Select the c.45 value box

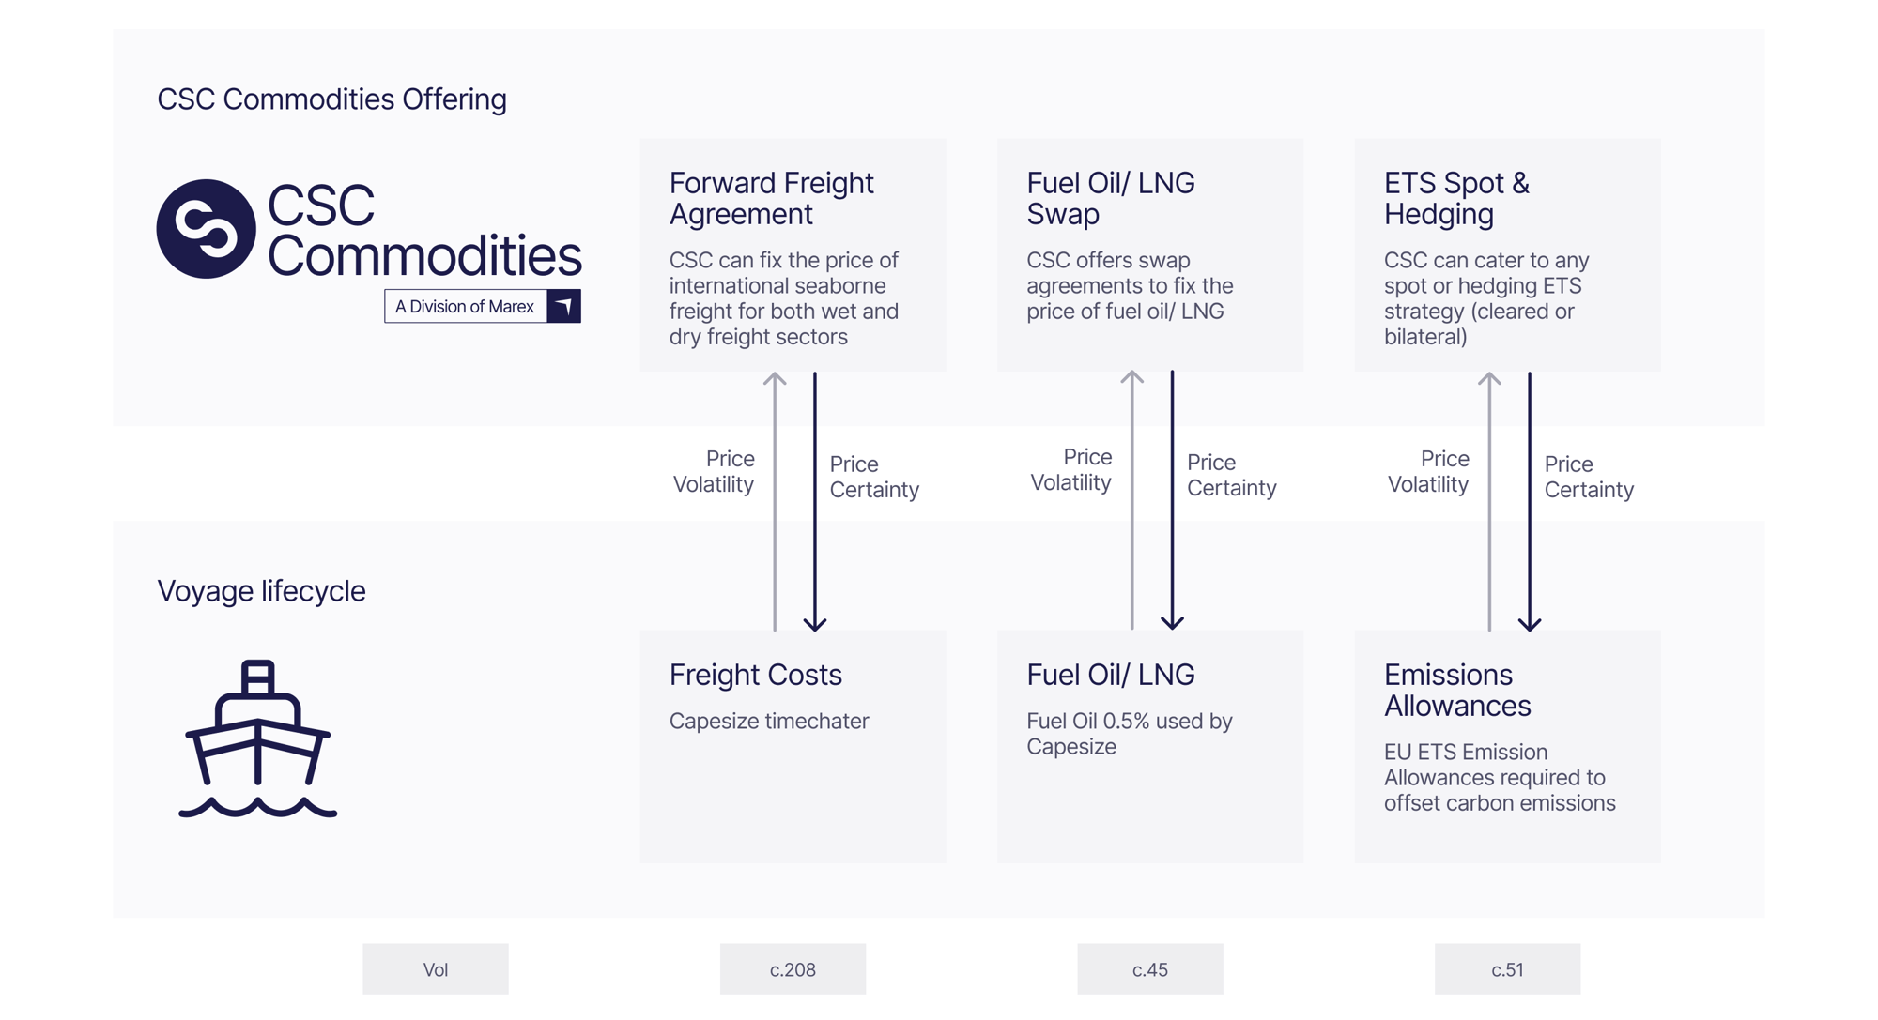coord(1150,969)
